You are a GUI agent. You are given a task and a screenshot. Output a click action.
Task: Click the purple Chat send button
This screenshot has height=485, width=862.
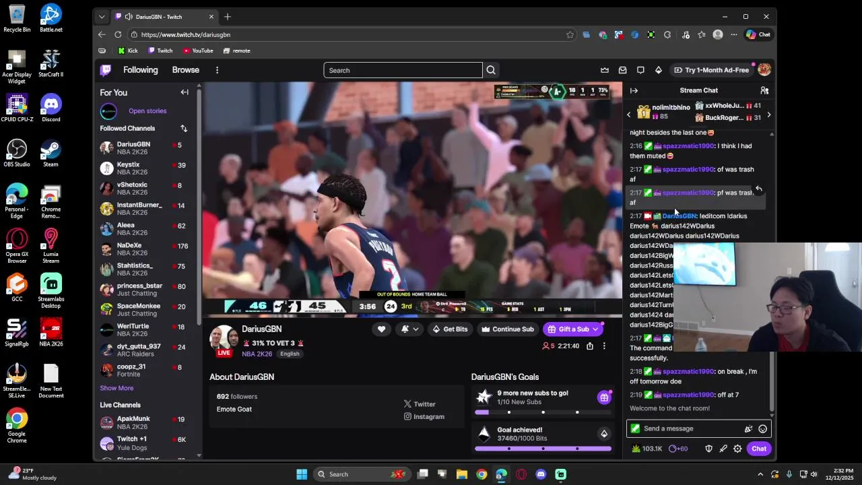(759, 449)
